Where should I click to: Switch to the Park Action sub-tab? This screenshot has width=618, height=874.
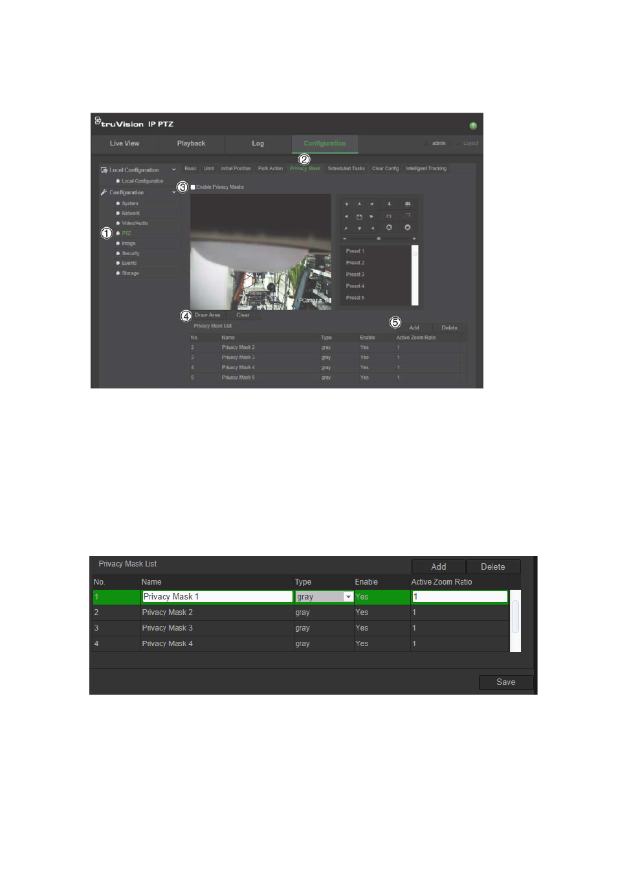tap(270, 168)
